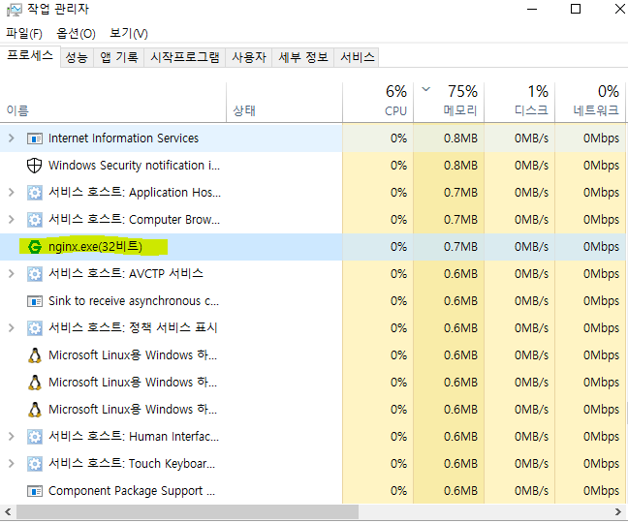The image size is (628, 523).
Task: Click the sort arrow above 메모리 column
Action: tap(426, 89)
